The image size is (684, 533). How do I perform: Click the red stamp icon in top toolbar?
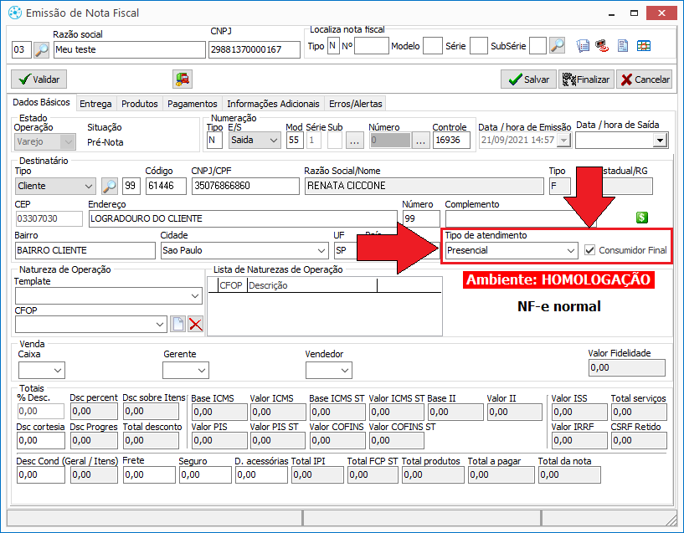point(603,46)
